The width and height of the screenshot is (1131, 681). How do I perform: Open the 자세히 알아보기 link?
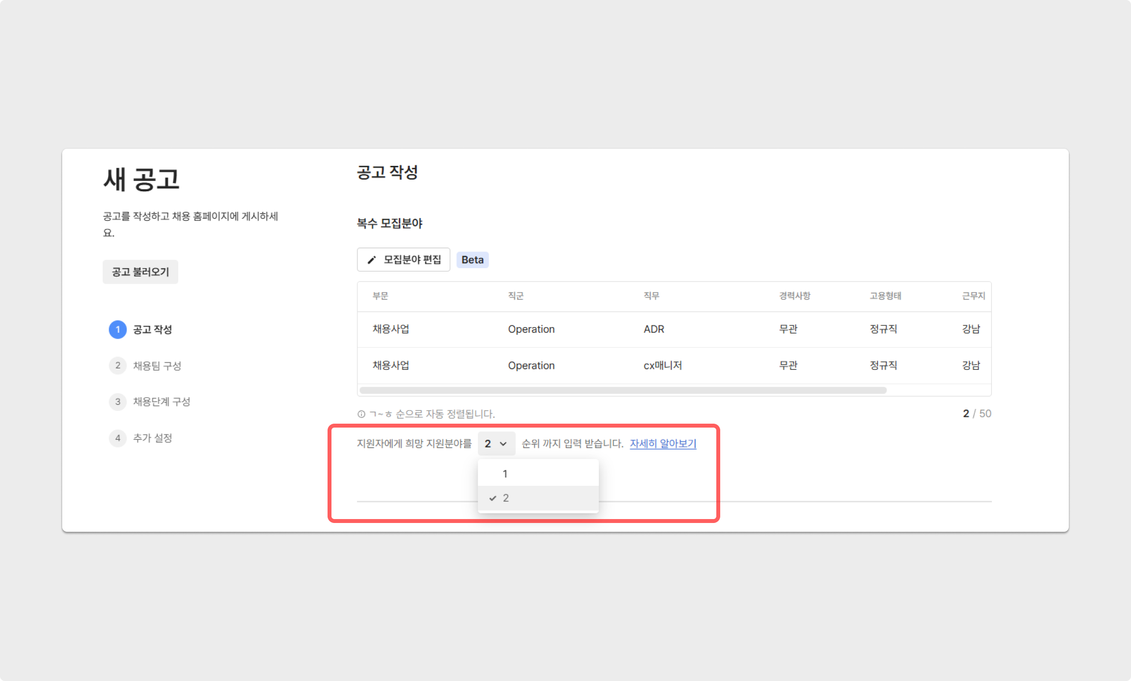pos(663,443)
